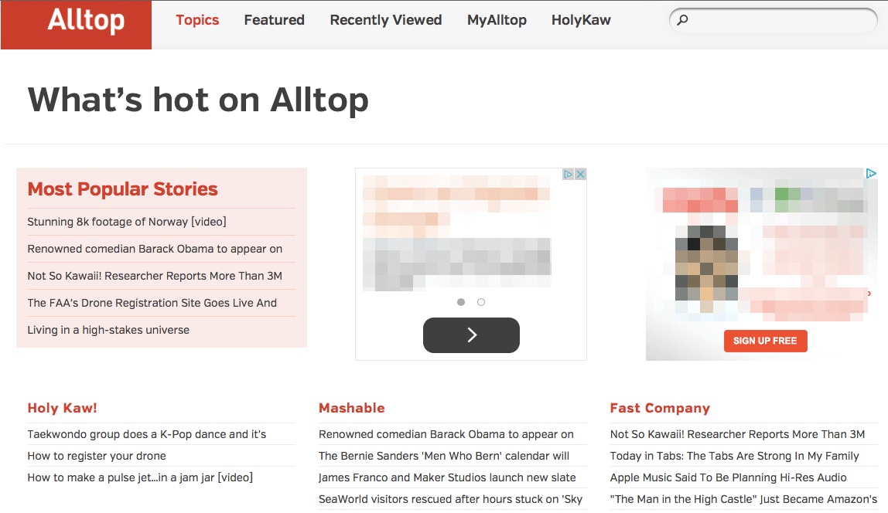Select the second carousel dot in ad
The image size is (888, 513).
481,302
